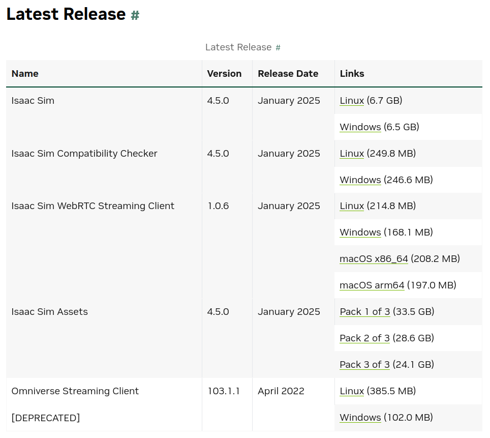The width and height of the screenshot is (490, 438).
Task: Download WebRTC Streaming Client Windows (168.1 MB)
Action: 360,232
